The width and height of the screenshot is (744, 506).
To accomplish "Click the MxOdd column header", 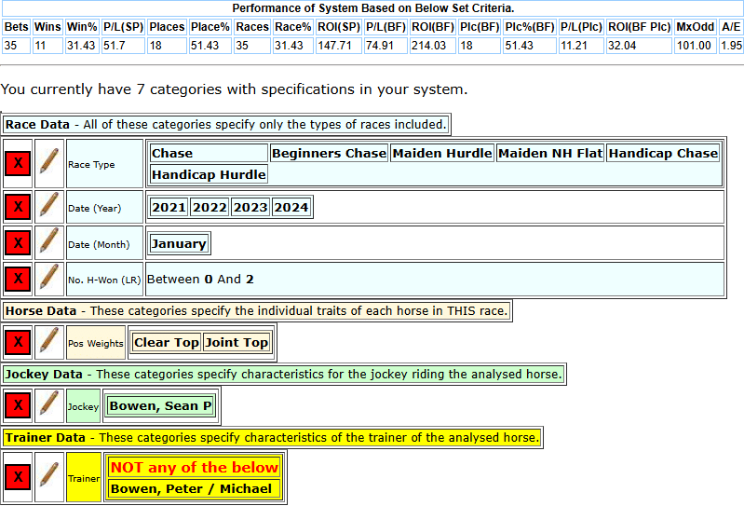I will point(696,27).
